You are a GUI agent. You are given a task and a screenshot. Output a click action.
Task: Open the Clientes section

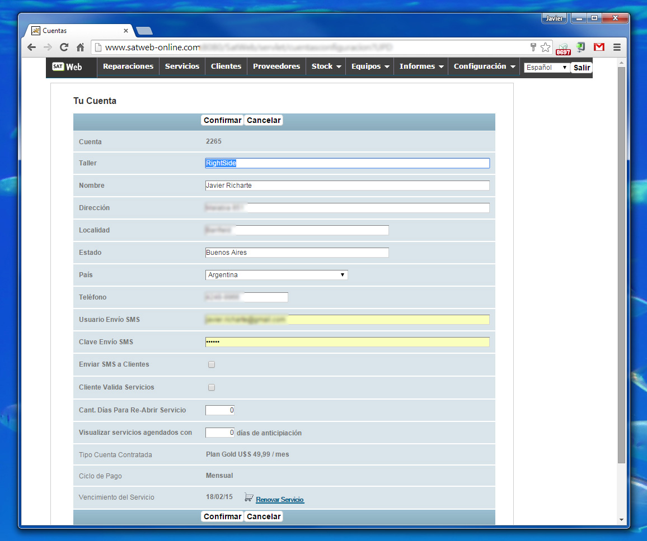pyautogui.click(x=226, y=67)
